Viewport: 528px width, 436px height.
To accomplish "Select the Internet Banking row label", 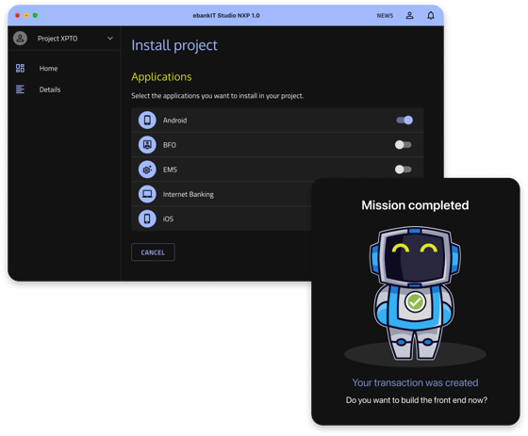I will click(189, 194).
